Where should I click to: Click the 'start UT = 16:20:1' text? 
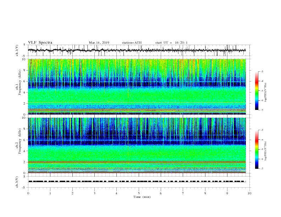click(x=171, y=43)
